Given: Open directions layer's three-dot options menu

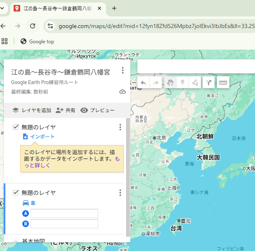Looking at the screenshot, I should pyautogui.click(x=120, y=192).
